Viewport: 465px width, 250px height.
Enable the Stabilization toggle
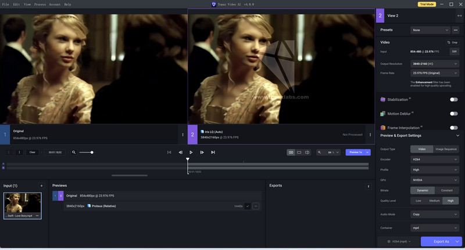454,99
